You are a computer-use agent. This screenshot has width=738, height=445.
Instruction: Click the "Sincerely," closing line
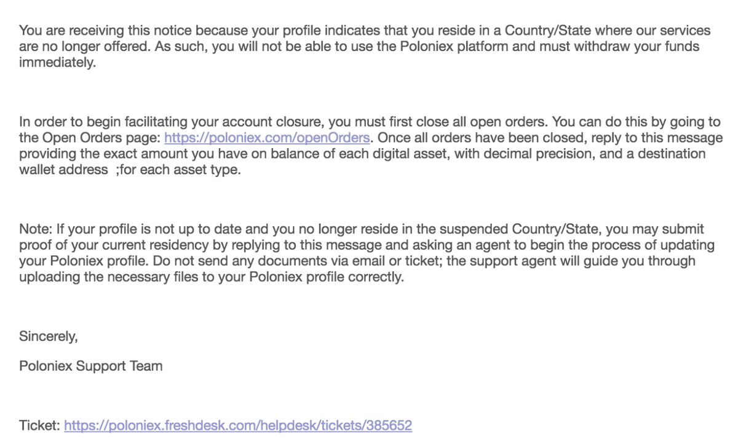pyautogui.click(x=49, y=337)
